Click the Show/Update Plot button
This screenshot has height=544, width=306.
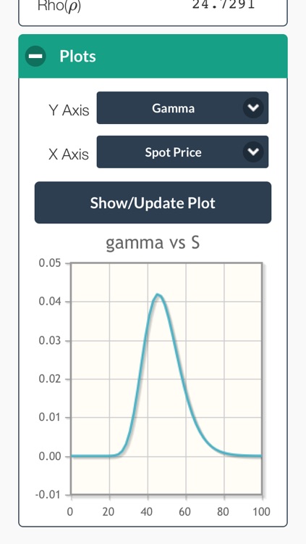(153, 202)
